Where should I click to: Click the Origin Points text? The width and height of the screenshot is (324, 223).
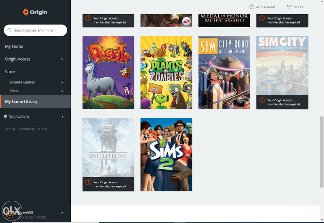[32, 217]
